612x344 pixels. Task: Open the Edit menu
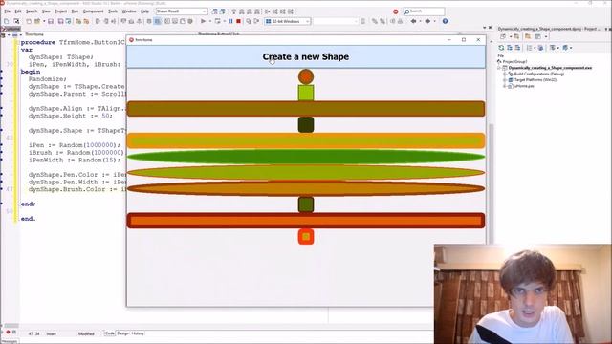(18, 11)
